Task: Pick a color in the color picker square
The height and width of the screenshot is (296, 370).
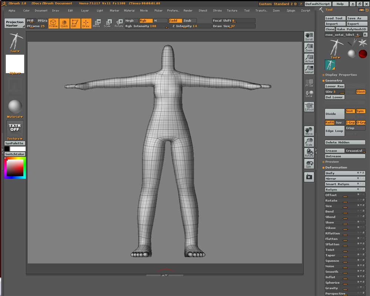Action: click(15, 168)
